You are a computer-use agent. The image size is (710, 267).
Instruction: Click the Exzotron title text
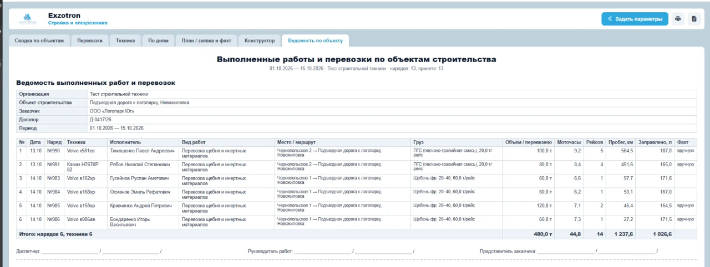coord(64,16)
